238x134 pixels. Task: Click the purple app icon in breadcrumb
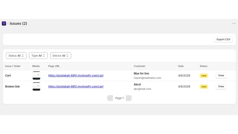pos(4,24)
